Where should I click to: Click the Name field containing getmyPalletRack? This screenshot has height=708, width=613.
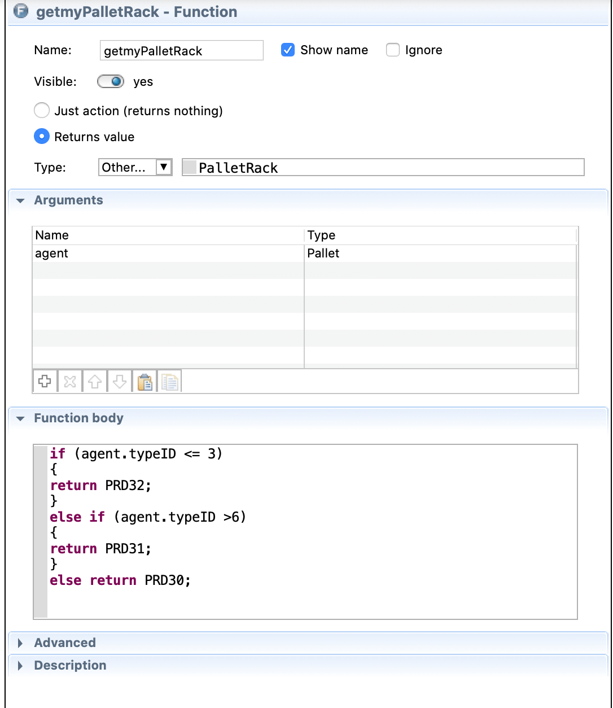click(x=181, y=50)
